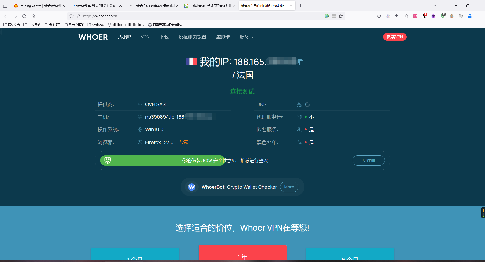Open the 标注项目 bookmarks folder

click(52, 25)
